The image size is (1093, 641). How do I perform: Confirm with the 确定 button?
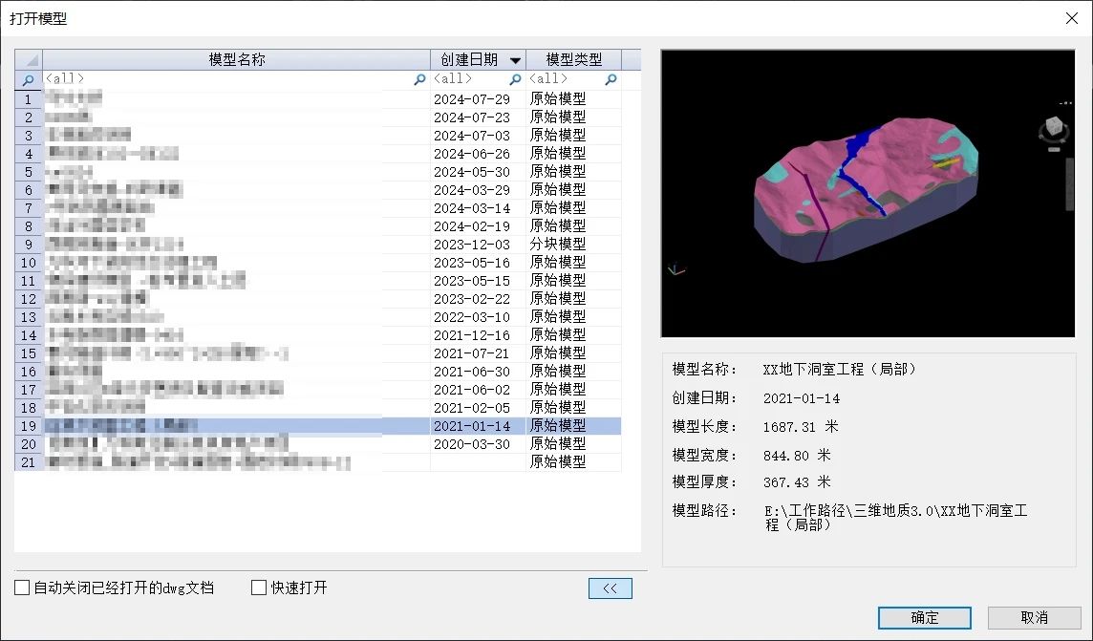[x=924, y=618]
